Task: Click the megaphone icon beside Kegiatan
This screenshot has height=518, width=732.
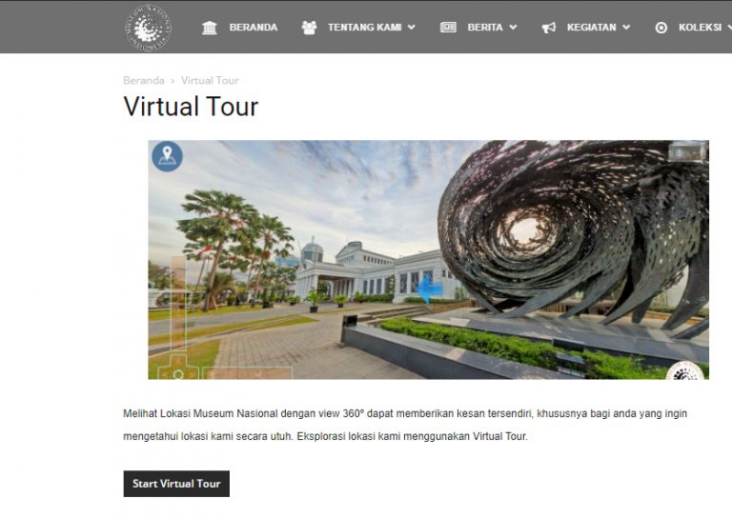Action: (x=549, y=28)
